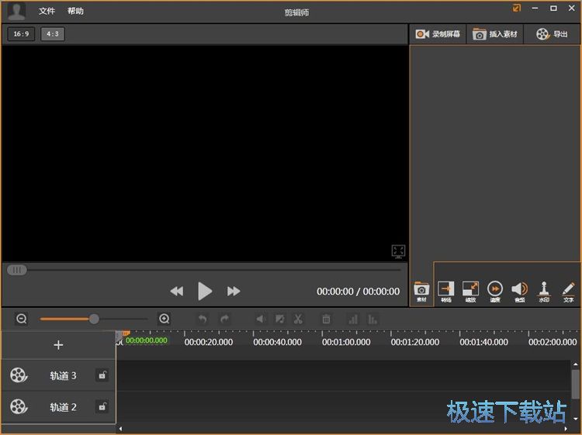Toggle the lock on 轨道 3

tap(102, 375)
